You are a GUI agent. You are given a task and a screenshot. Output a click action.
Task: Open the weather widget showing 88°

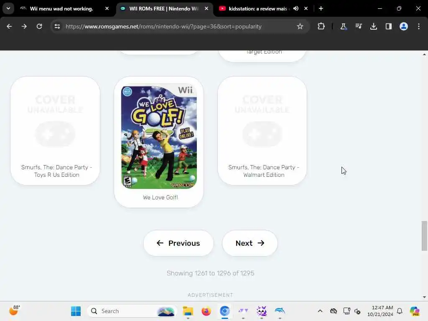click(15, 311)
